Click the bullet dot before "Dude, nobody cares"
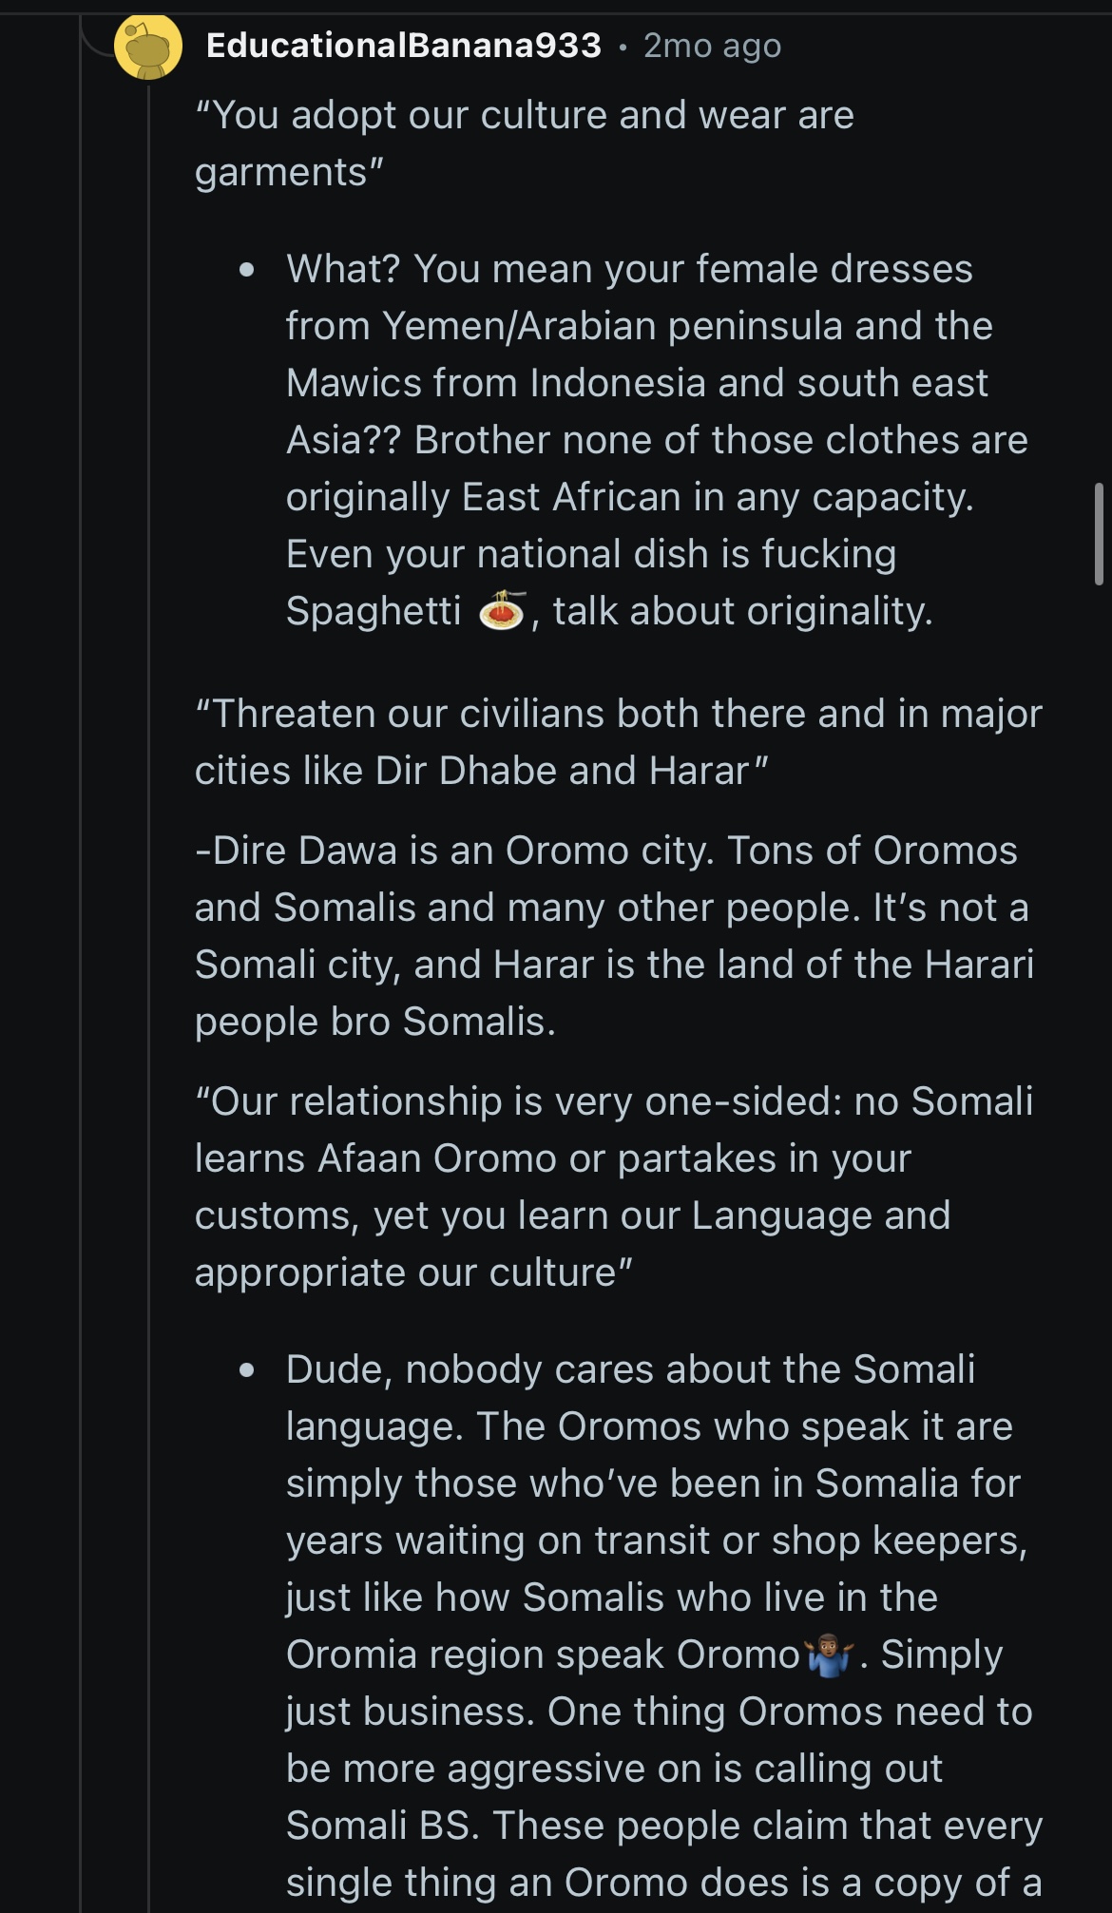This screenshot has height=1913, width=1112. pos(247,1370)
